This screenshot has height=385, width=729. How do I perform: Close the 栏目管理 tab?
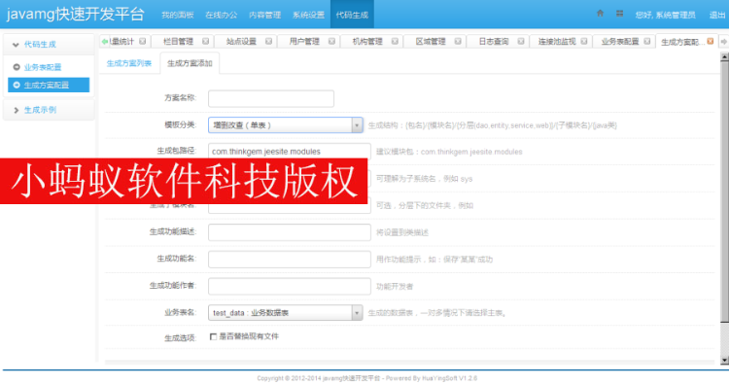click(x=205, y=42)
